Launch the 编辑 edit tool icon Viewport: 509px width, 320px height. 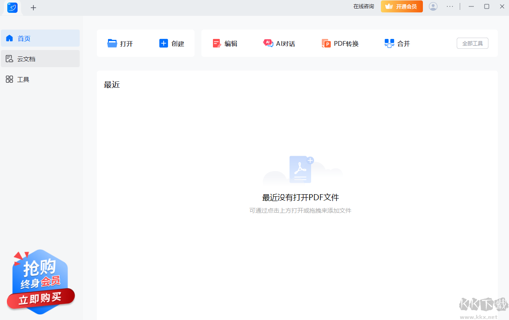217,43
